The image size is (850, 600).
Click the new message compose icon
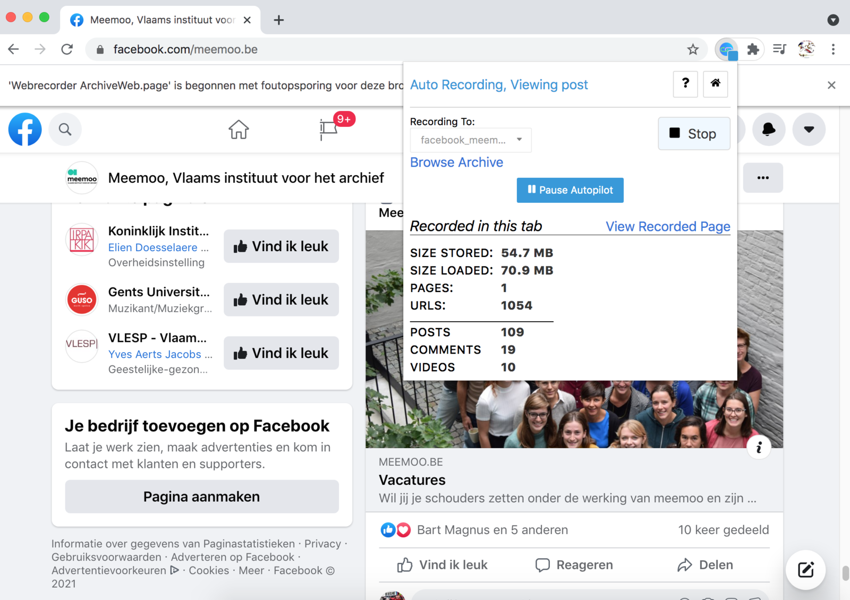coord(805,570)
